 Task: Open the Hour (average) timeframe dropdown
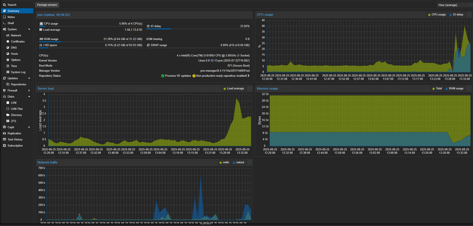pyautogui.click(x=454, y=5)
